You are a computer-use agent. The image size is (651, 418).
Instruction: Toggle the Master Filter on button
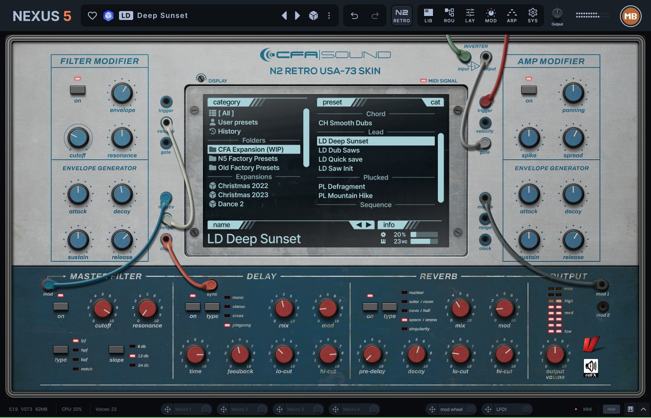(61, 306)
